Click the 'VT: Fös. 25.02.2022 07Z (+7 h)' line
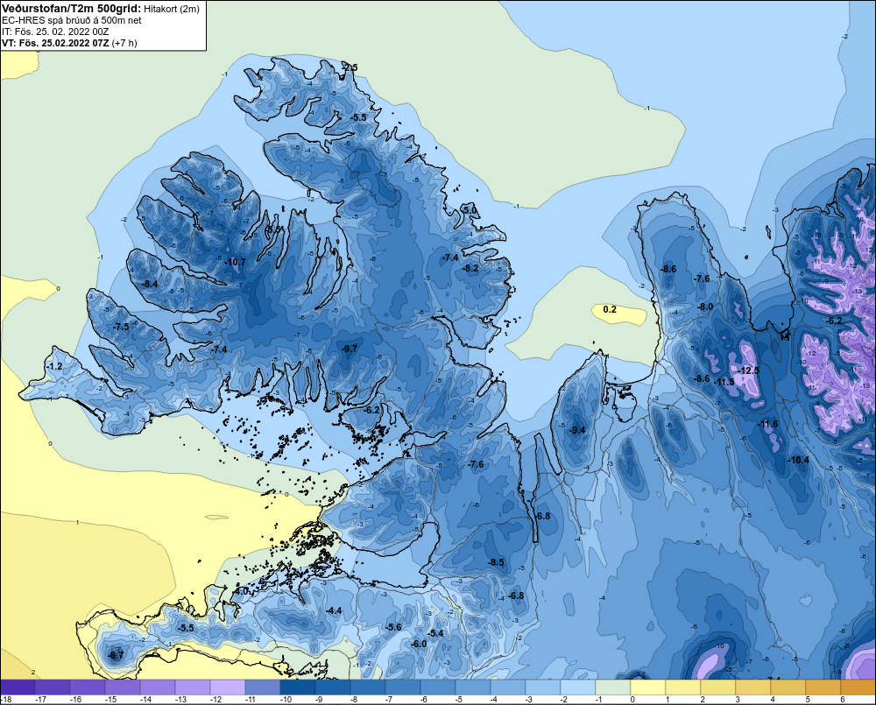Screen dimensions: 876x705 pos(69,42)
